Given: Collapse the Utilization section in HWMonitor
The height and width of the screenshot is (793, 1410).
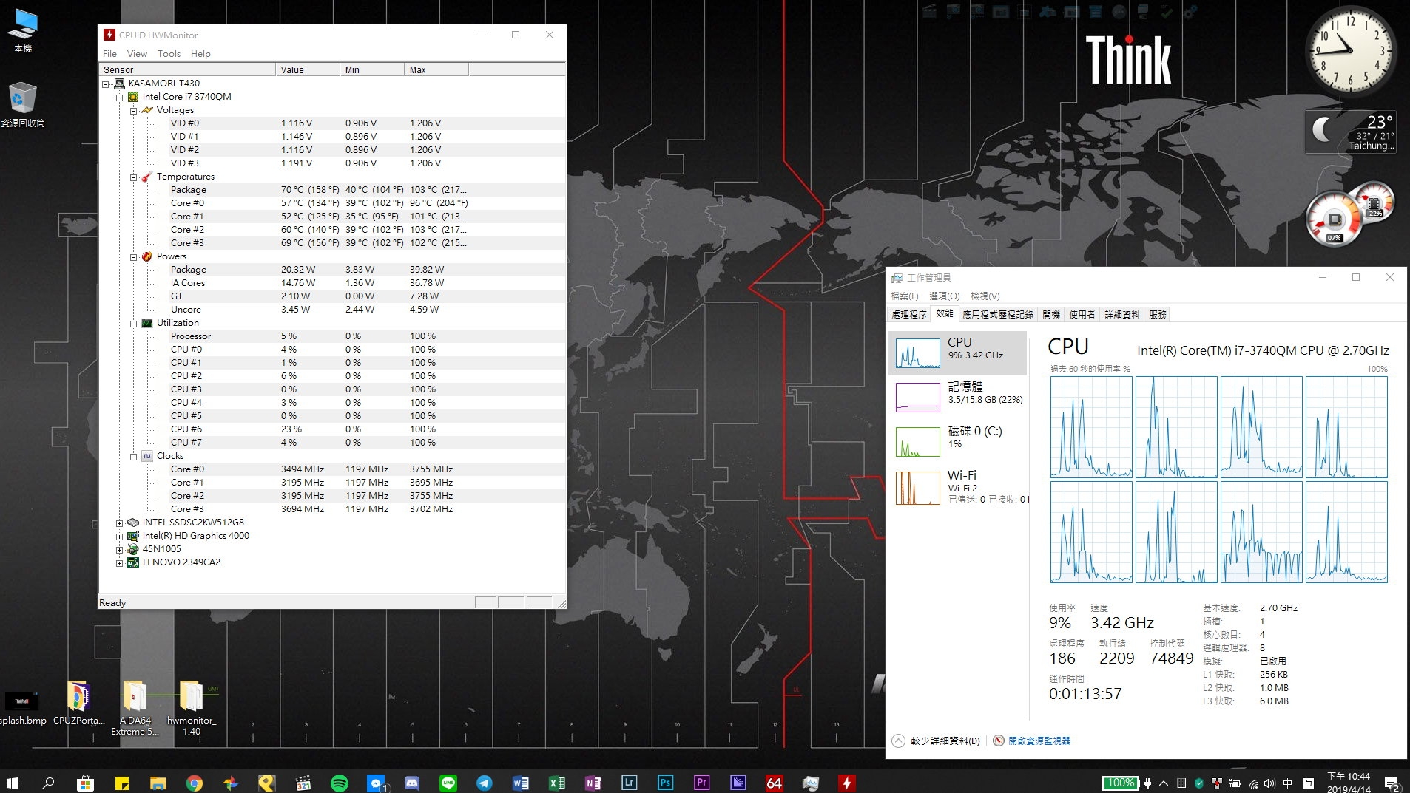Looking at the screenshot, I should pos(134,323).
